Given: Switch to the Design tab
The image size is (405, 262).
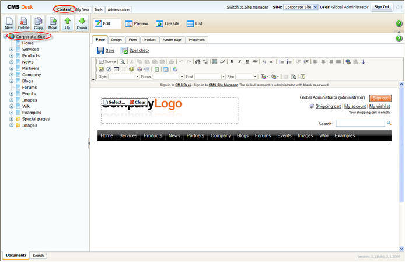Looking at the screenshot, I should tap(117, 40).
